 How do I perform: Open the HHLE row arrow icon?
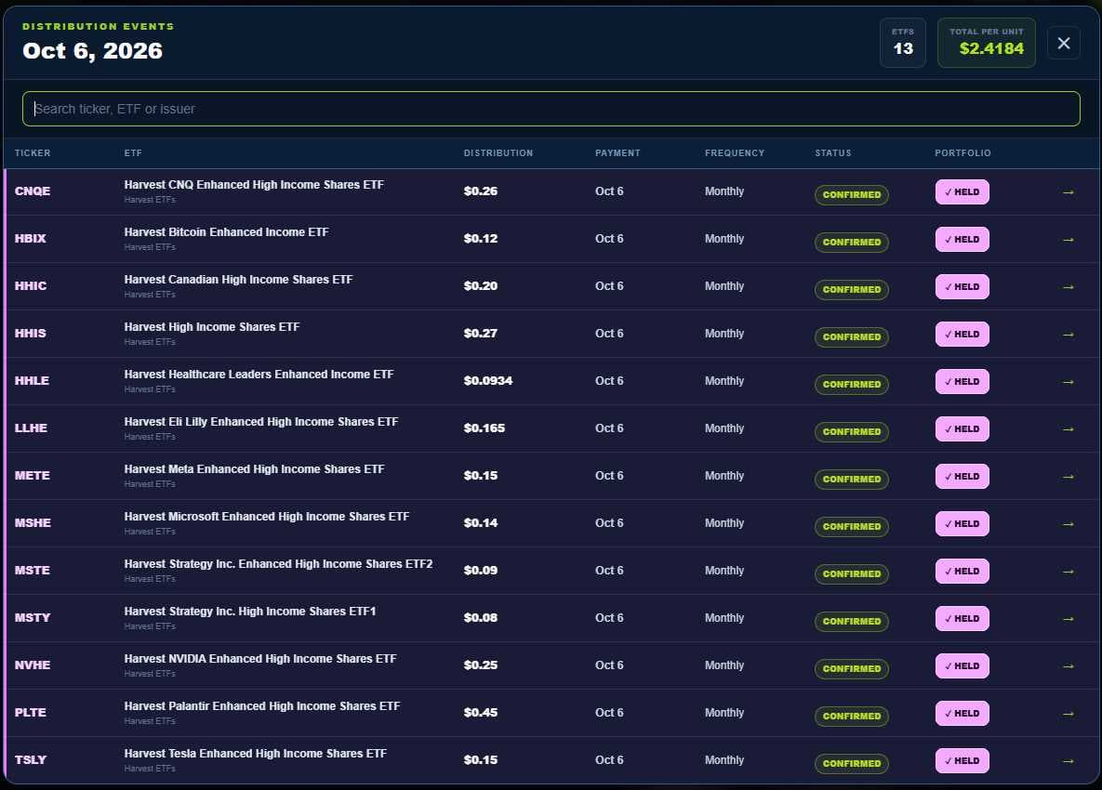[1069, 381]
